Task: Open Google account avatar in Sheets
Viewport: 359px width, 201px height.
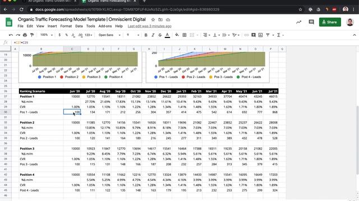Action: [x=350, y=22]
